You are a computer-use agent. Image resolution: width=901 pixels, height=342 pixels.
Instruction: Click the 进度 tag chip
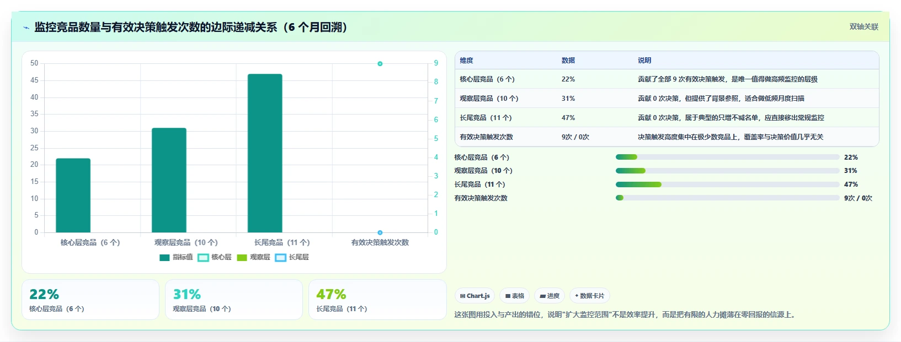click(x=550, y=296)
